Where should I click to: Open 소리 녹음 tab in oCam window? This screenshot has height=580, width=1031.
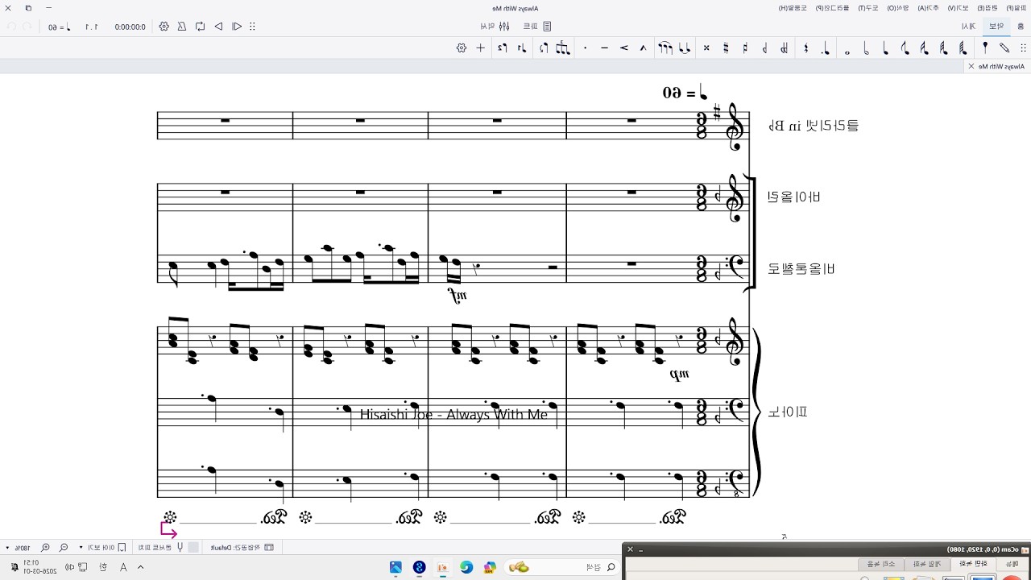coord(880,564)
